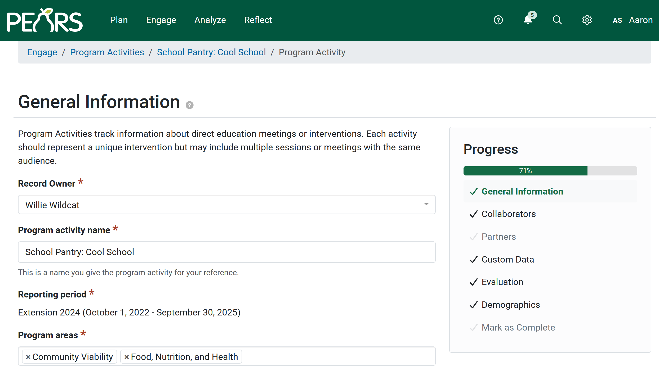The height and width of the screenshot is (375, 659).
Task: Open the Plan menu
Action: click(x=119, y=20)
